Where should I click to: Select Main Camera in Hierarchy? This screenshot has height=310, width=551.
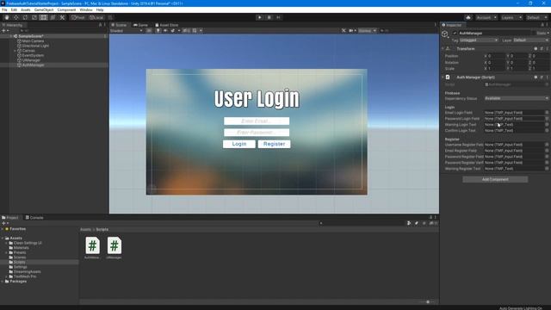[x=33, y=41]
